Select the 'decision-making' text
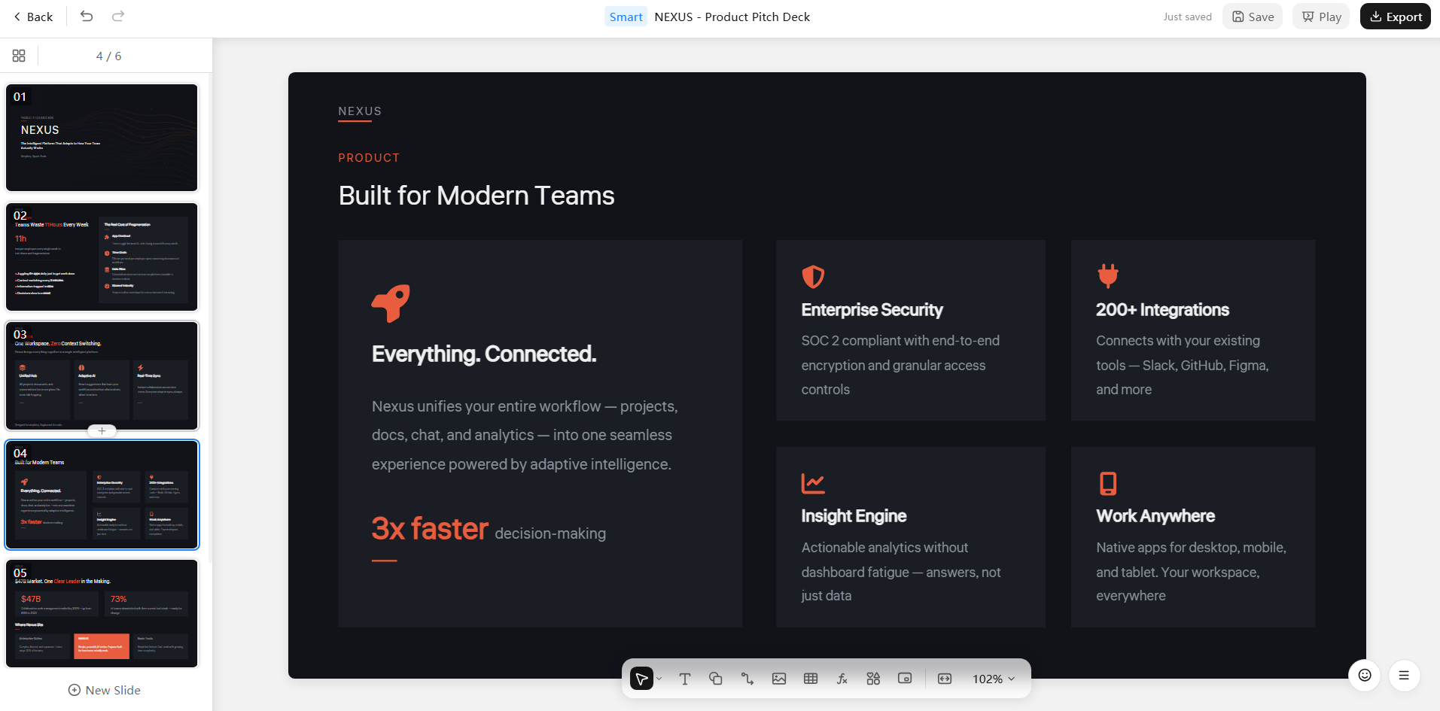 (x=550, y=533)
